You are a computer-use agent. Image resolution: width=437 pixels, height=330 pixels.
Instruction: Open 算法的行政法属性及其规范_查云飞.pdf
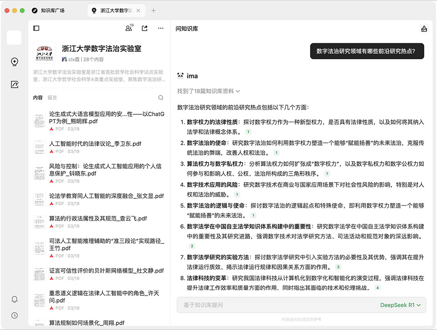point(98,218)
